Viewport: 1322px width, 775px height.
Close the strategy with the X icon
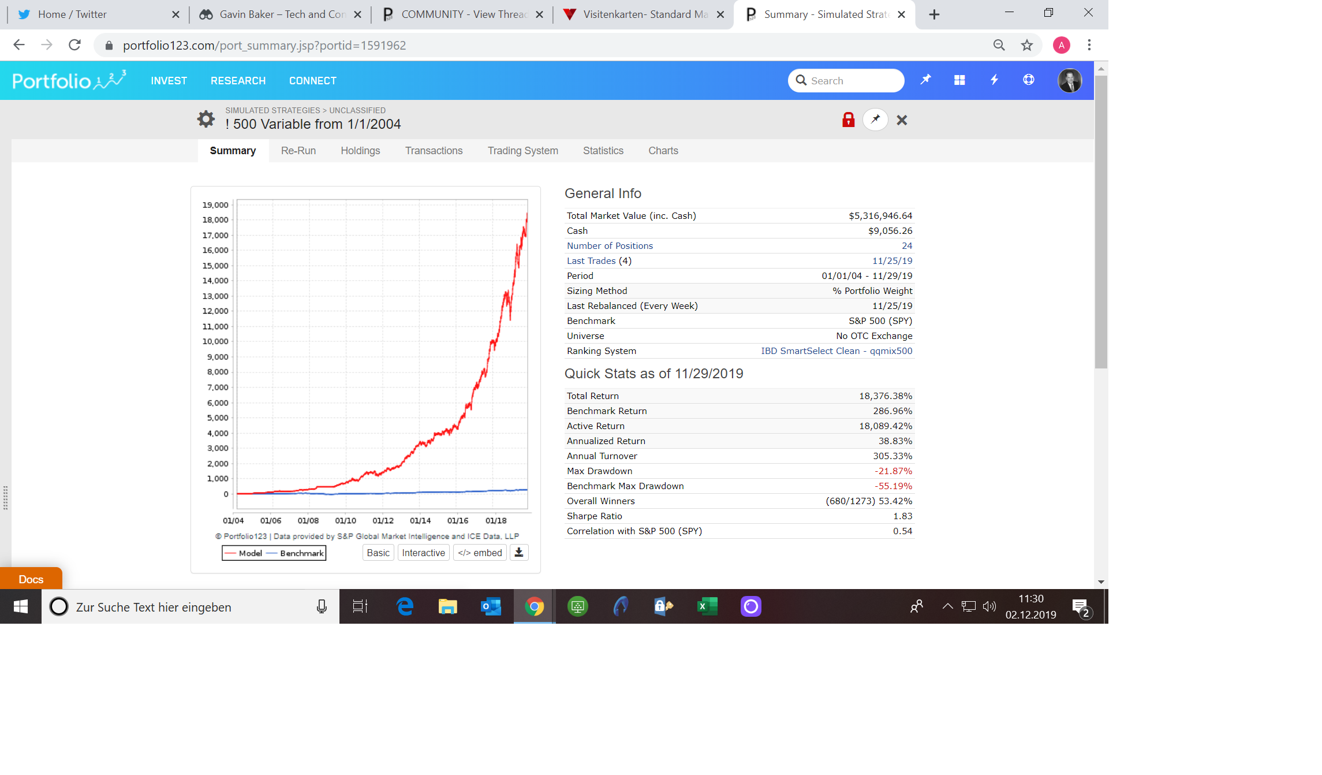tap(902, 120)
